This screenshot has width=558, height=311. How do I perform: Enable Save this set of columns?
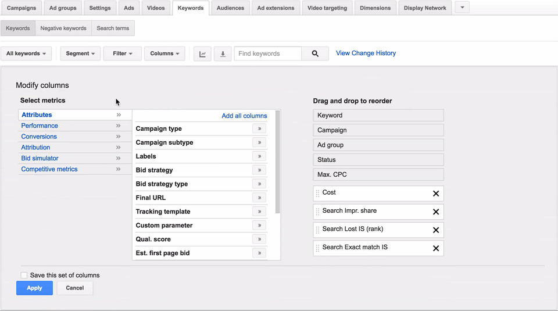24,275
